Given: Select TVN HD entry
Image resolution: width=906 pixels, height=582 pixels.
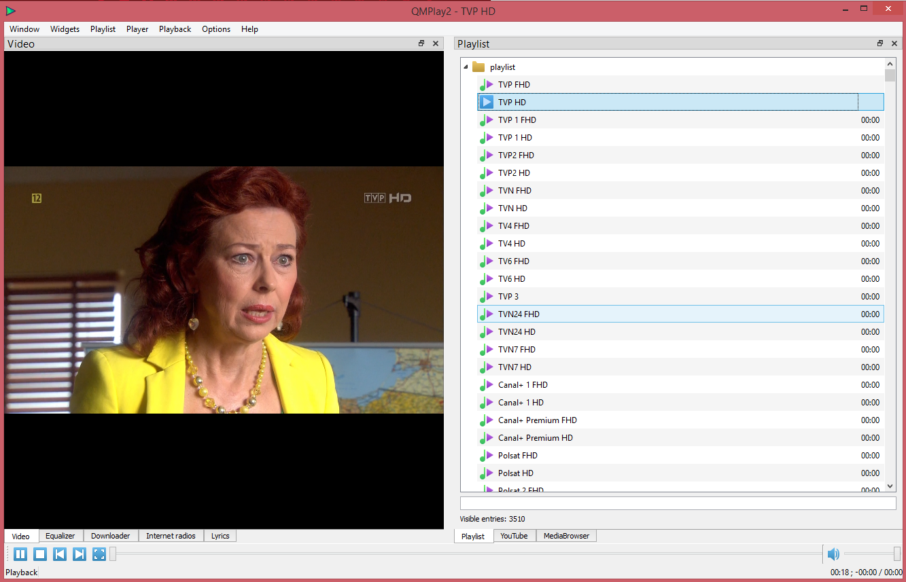Looking at the screenshot, I should point(681,208).
